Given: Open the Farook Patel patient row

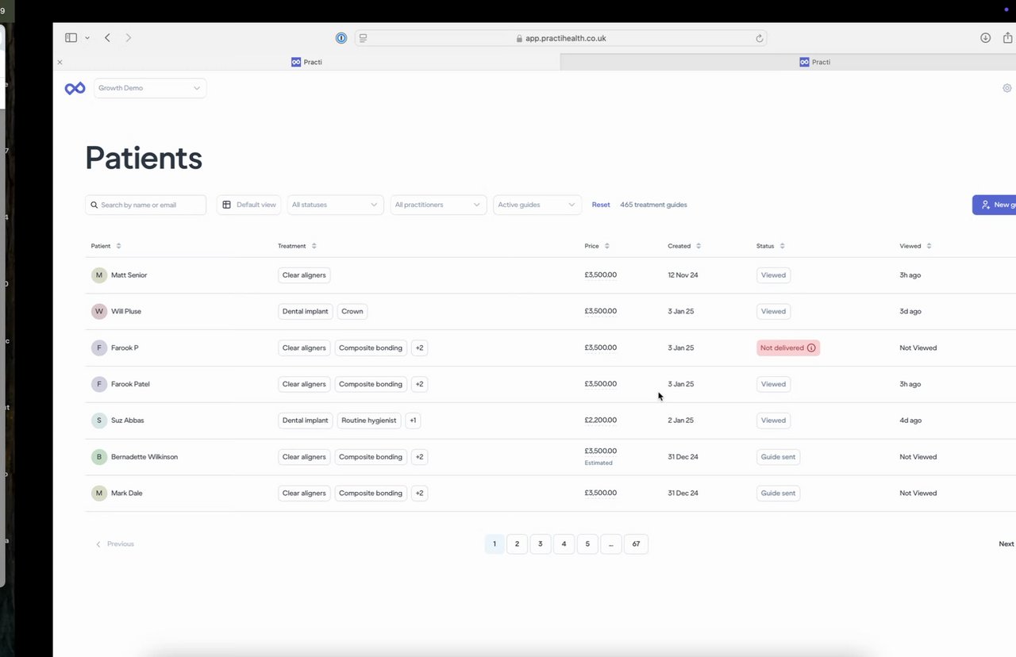Looking at the screenshot, I should pyautogui.click(x=550, y=384).
